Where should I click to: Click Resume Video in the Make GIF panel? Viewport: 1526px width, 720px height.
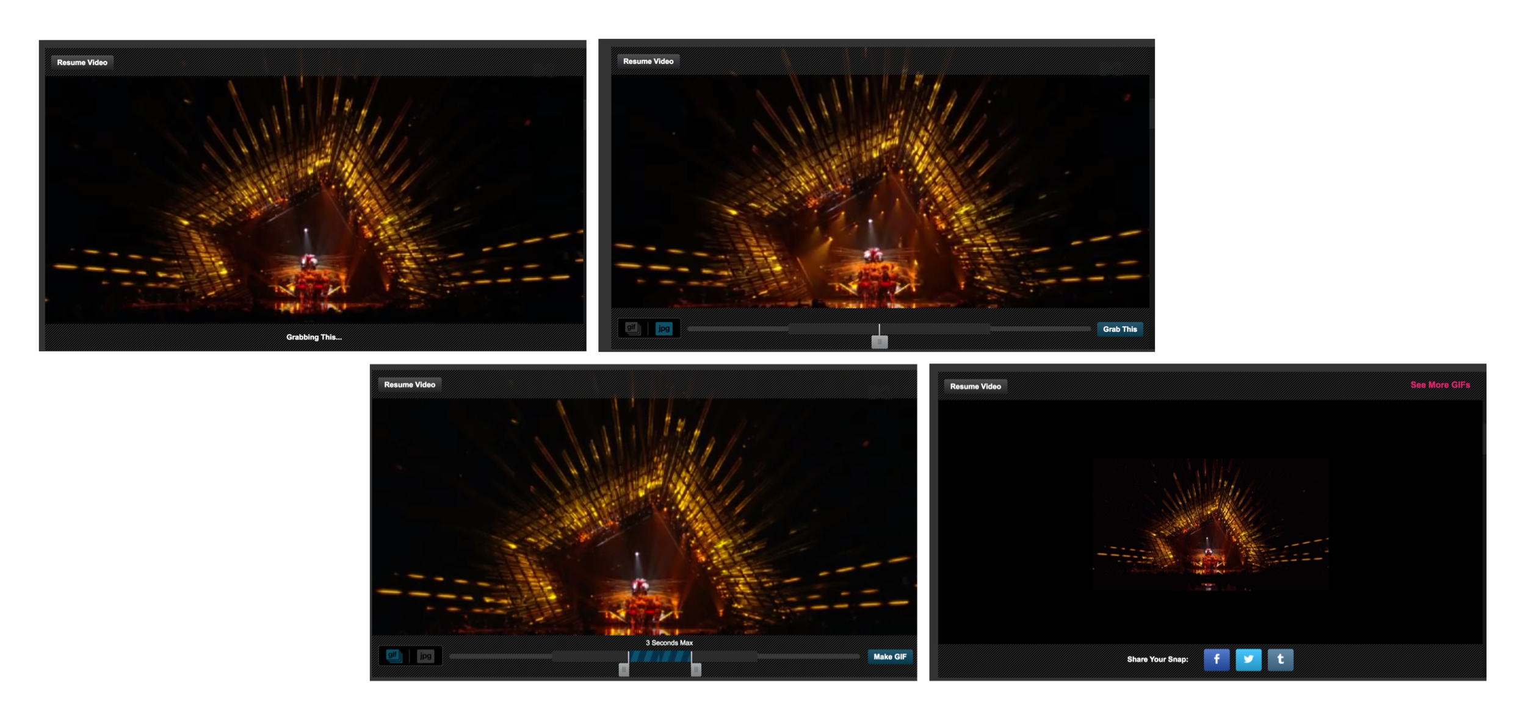point(409,385)
